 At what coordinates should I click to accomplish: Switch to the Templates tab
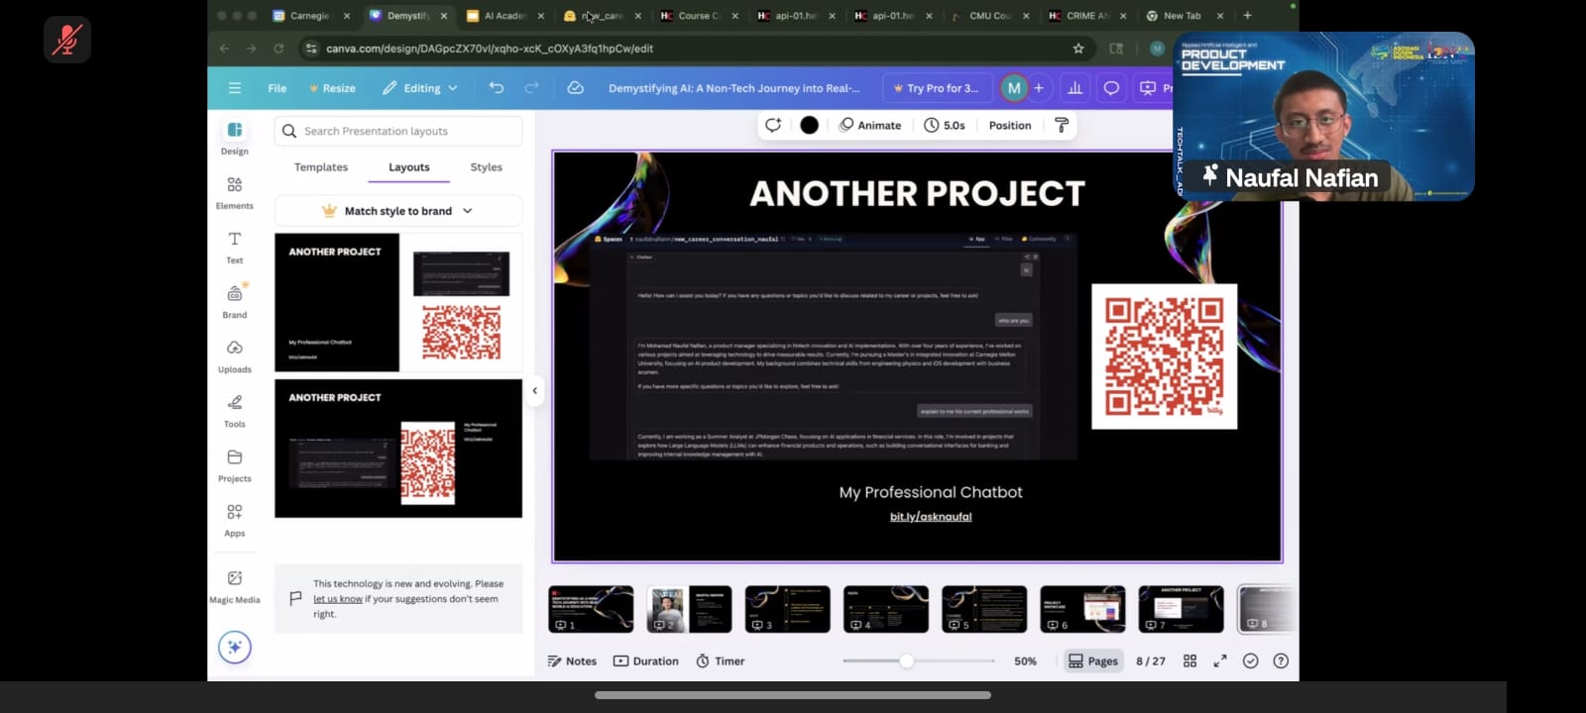(321, 167)
